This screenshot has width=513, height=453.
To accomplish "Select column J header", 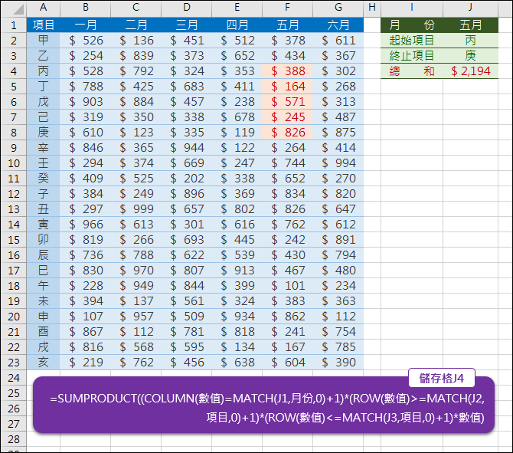I will [470, 8].
